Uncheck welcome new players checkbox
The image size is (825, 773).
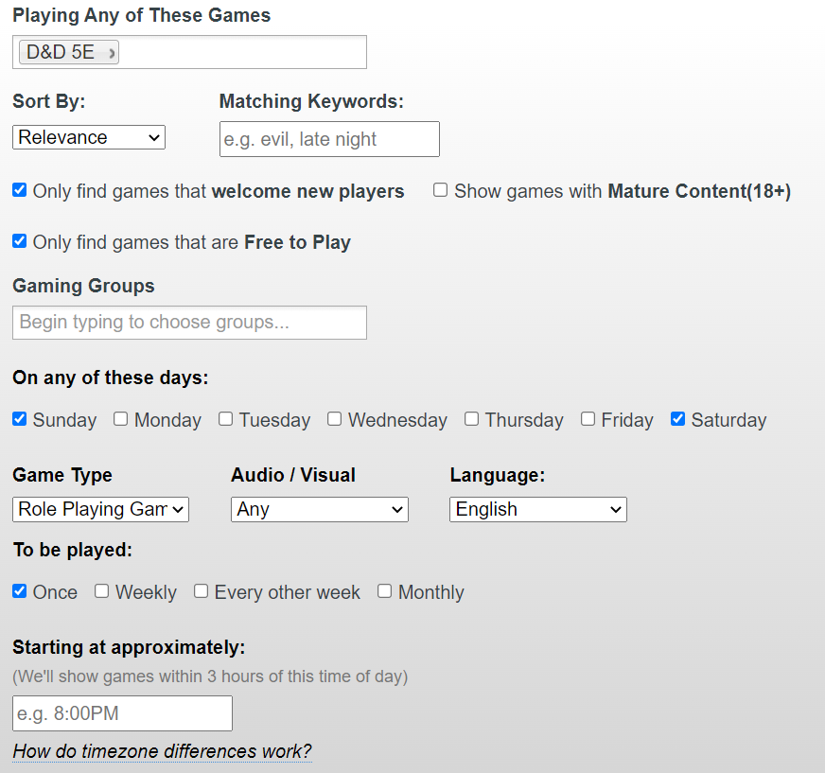pyautogui.click(x=20, y=190)
